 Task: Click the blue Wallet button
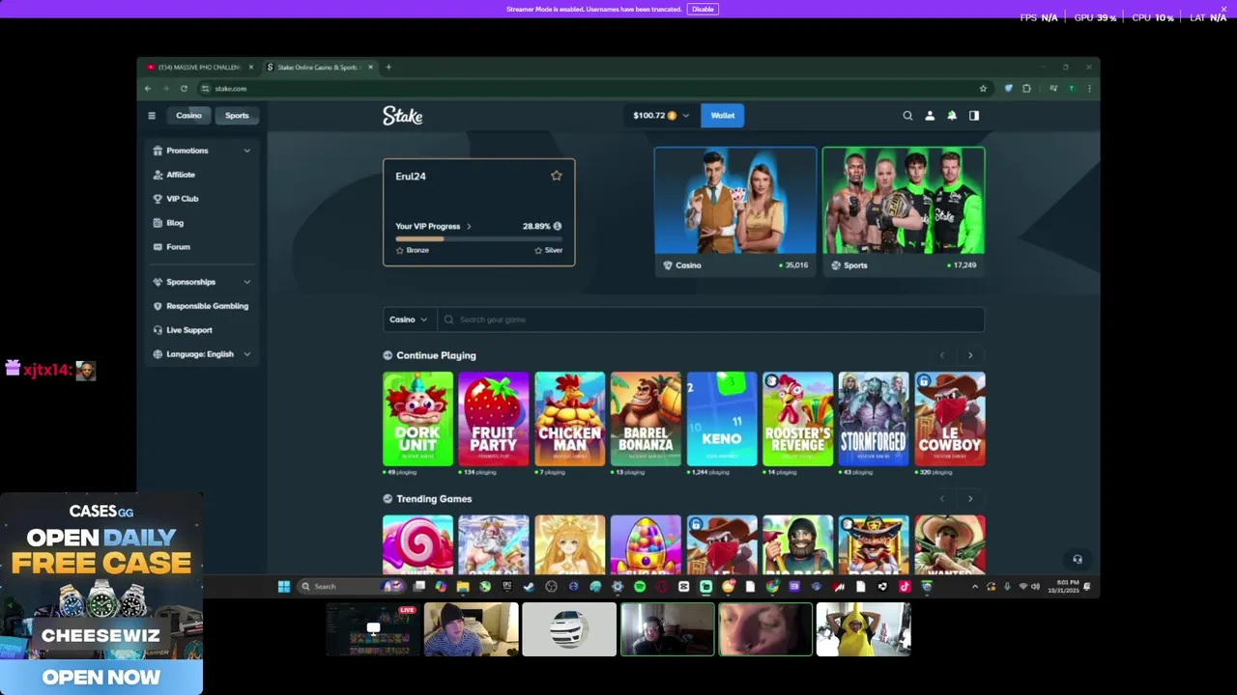tap(722, 116)
